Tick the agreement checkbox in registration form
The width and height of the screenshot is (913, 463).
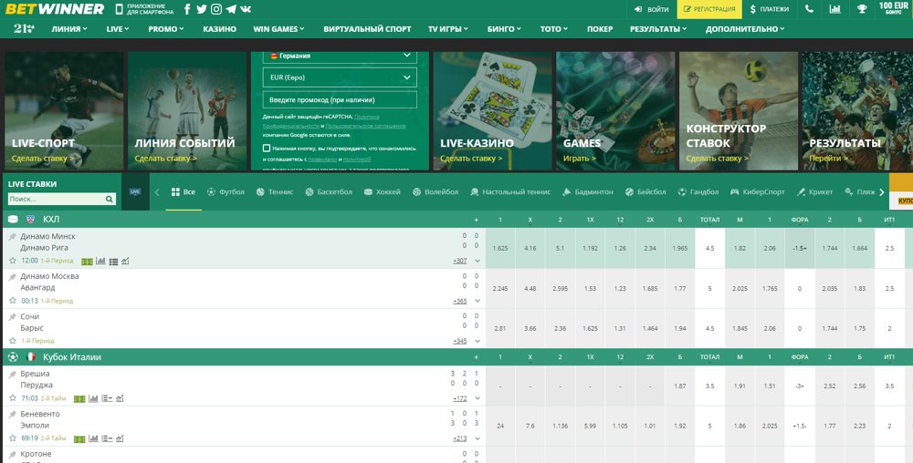pos(266,149)
